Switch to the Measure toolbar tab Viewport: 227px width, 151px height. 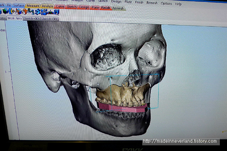33,6
